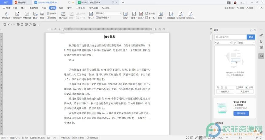Go to previous change 上一条 beside reject

click(150, 13)
